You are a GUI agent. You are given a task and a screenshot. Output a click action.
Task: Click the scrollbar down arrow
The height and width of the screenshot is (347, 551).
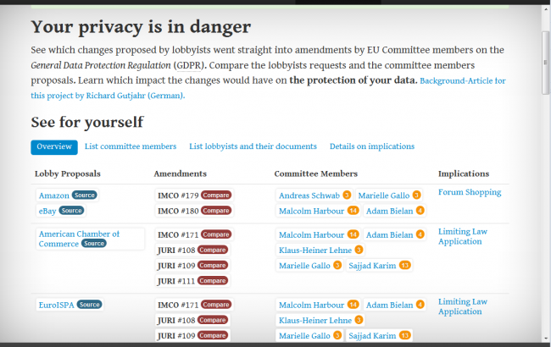point(545,341)
